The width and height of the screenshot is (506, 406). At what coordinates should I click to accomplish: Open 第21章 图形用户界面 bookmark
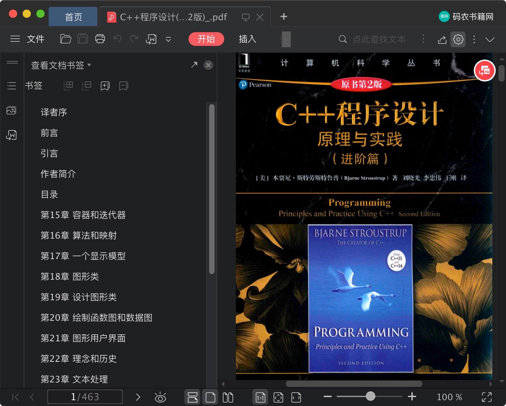[83, 338]
